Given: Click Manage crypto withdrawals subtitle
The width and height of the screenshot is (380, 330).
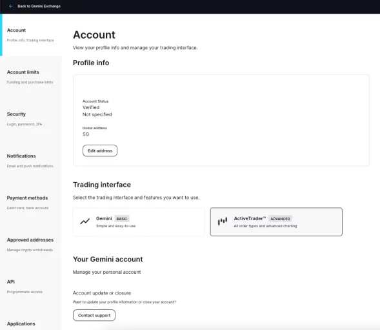Looking at the screenshot, I should (30, 250).
